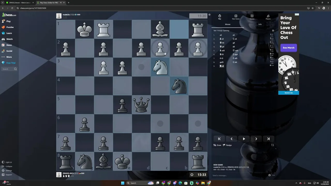Viewport: 331px width, 186px height.
Task: Select move 1. e3 in move list
Action: point(221,35)
